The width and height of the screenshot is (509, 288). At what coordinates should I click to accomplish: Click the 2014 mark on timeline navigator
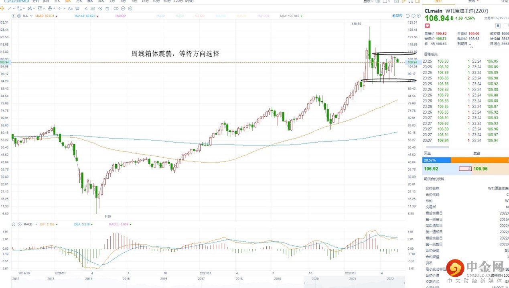(x=88, y=278)
